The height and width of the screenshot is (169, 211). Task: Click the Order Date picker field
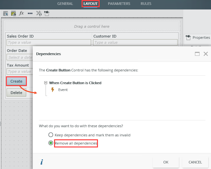20,57
